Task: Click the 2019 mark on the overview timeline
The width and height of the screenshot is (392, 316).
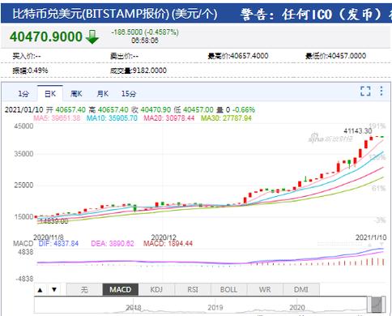Action: pos(215,308)
